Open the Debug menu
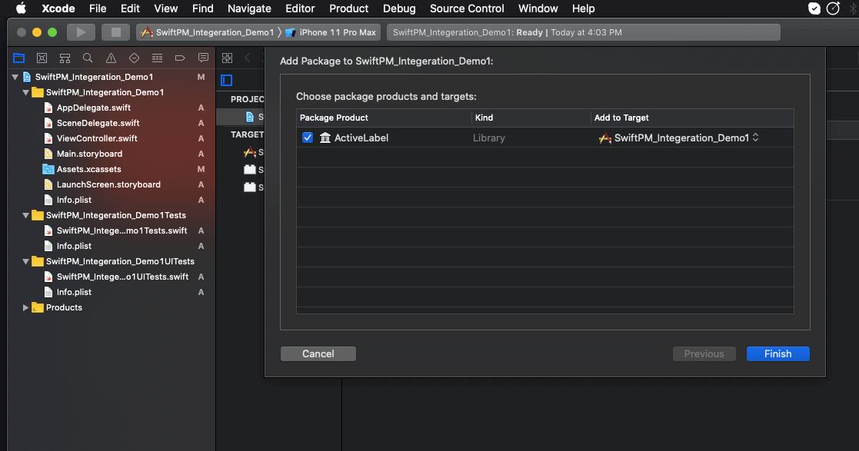859x451 pixels. 399,8
